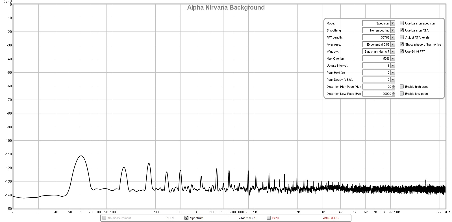Screen dimensions: 452x222
Task: Click the 1k frequency axis label
Action: (255, 212)
